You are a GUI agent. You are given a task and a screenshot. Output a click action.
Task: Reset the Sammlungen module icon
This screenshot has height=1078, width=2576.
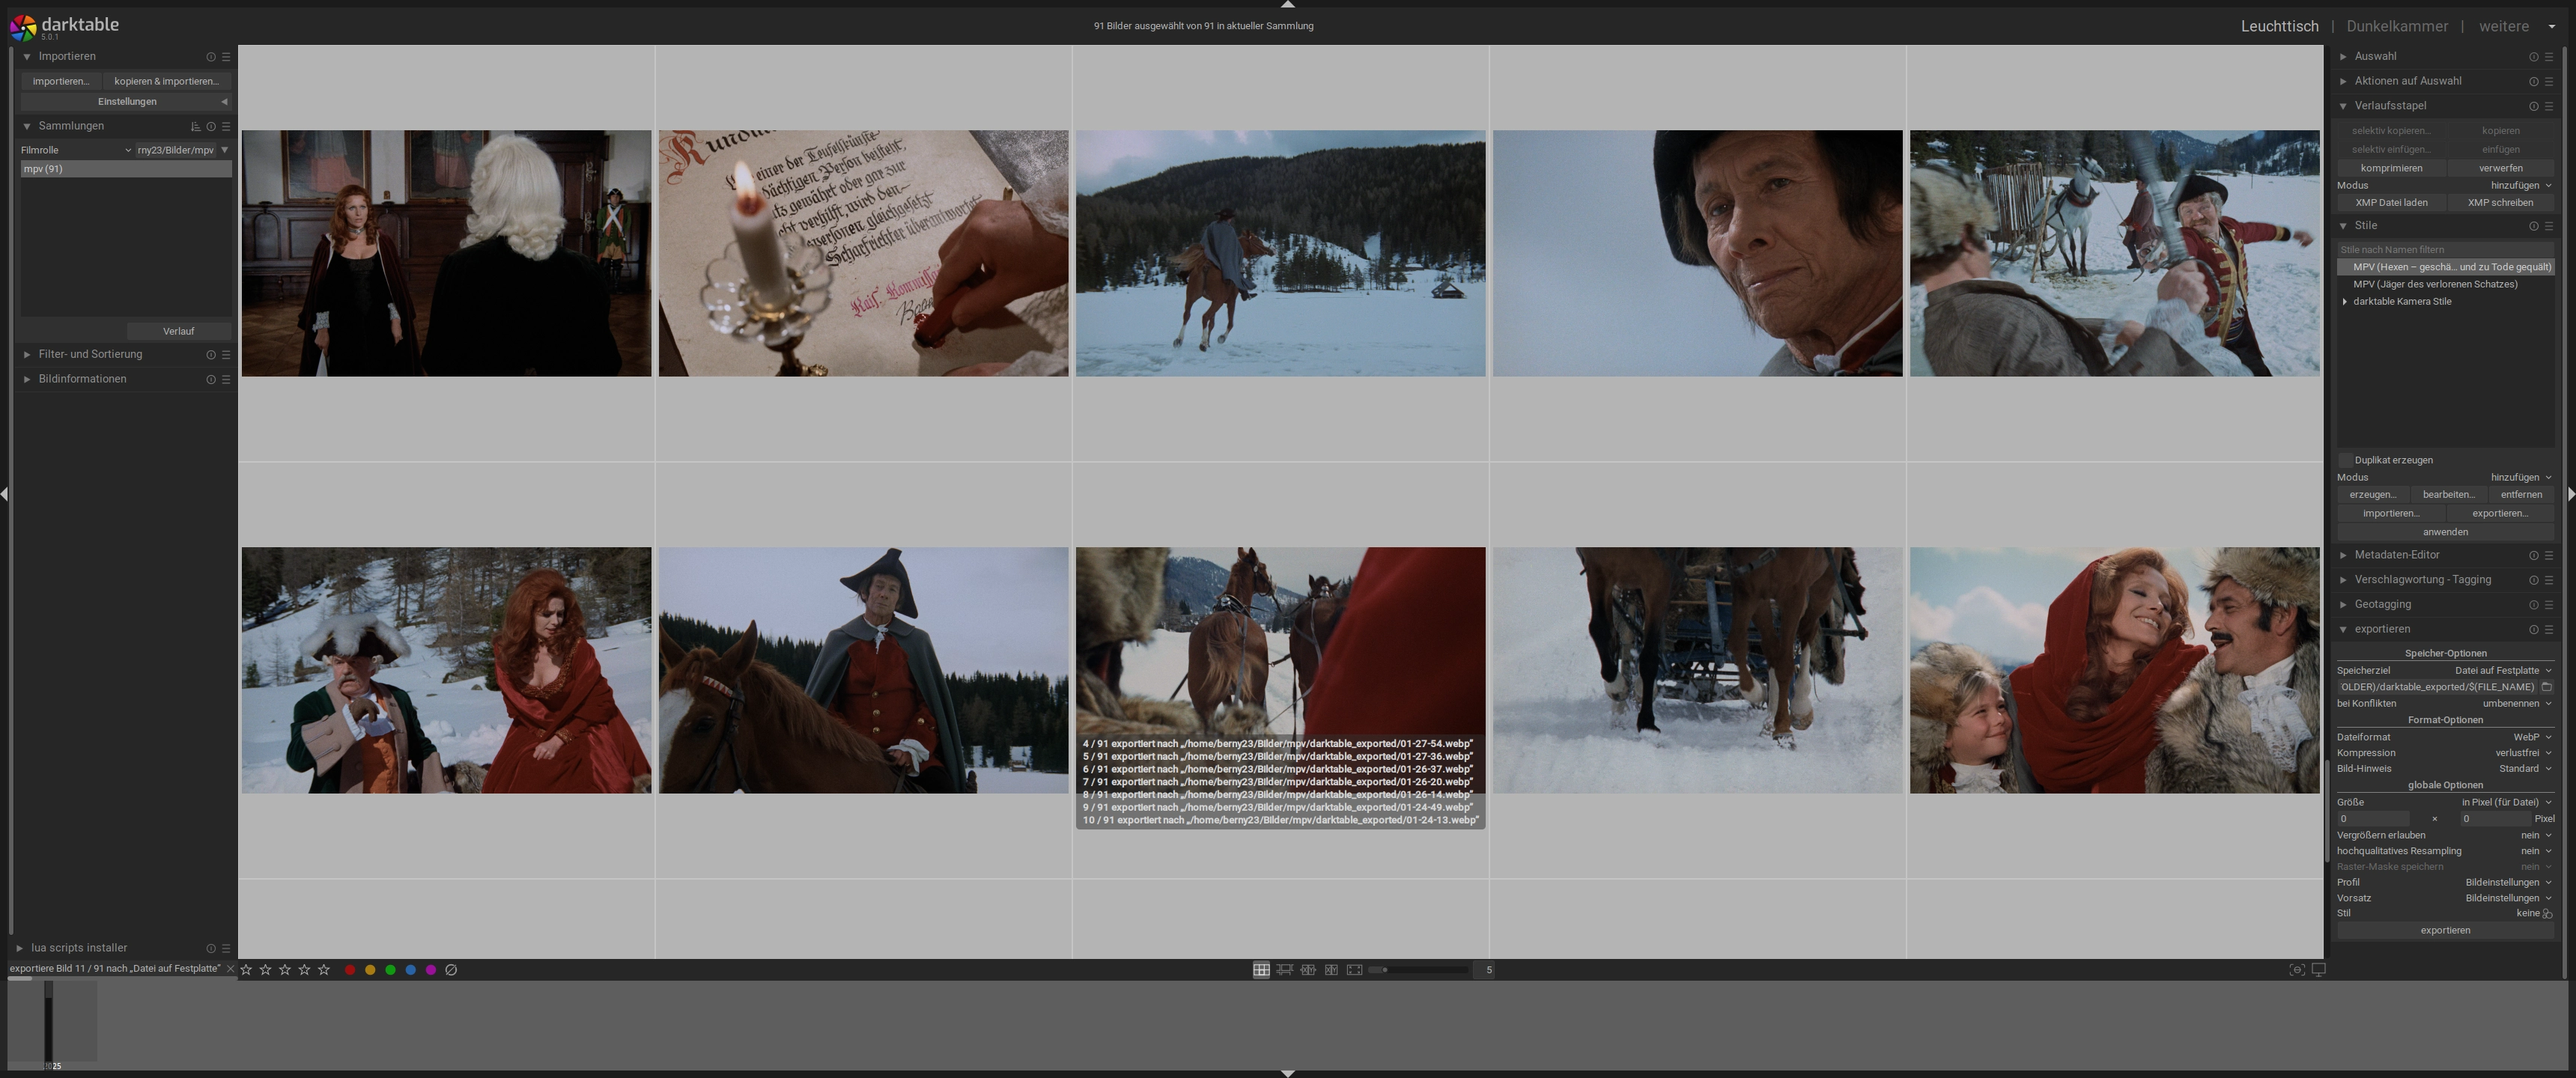point(211,127)
